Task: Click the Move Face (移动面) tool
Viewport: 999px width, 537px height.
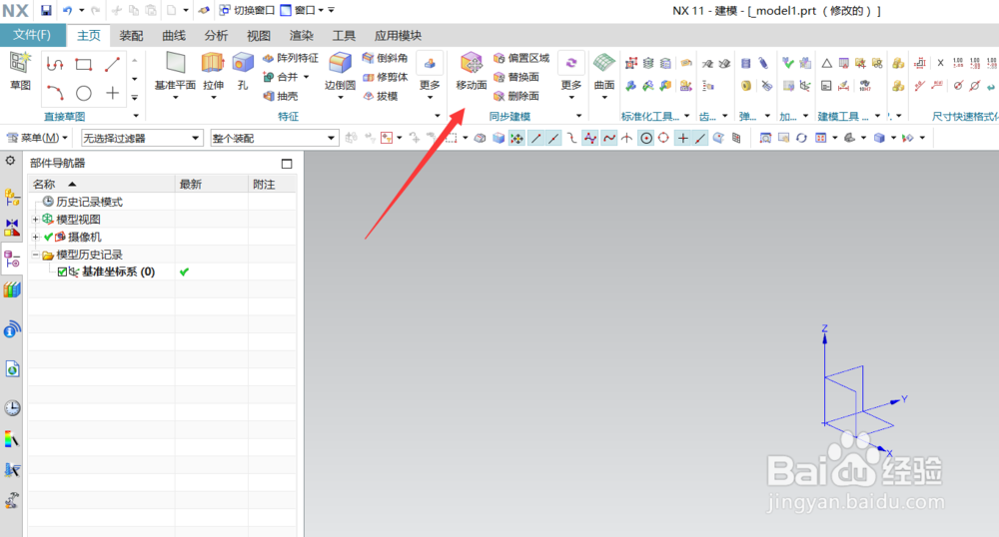Action: pyautogui.click(x=472, y=70)
